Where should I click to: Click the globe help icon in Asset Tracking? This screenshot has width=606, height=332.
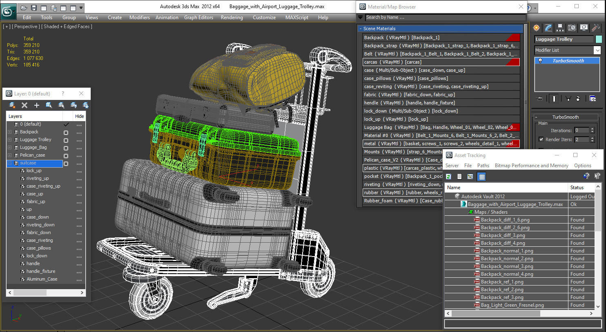(586, 176)
